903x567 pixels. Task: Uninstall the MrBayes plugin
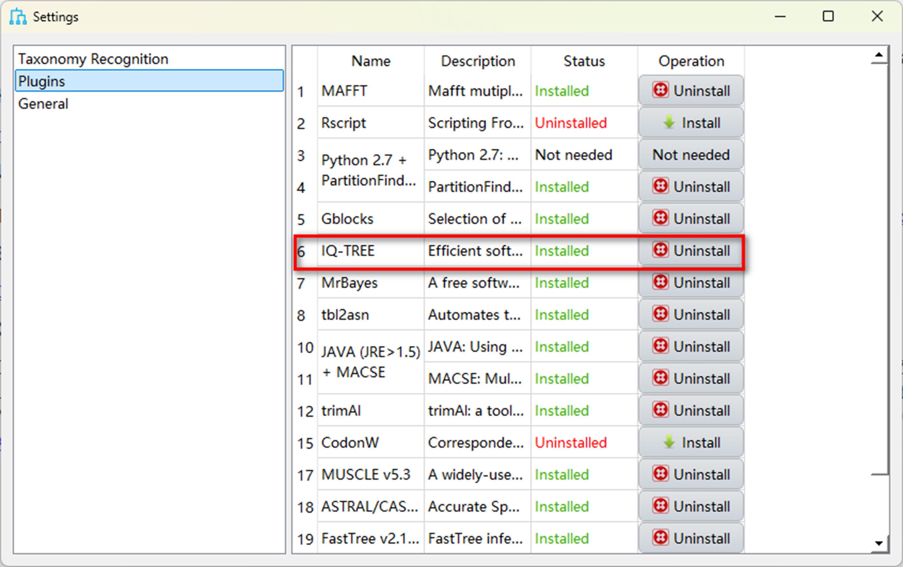[691, 283]
